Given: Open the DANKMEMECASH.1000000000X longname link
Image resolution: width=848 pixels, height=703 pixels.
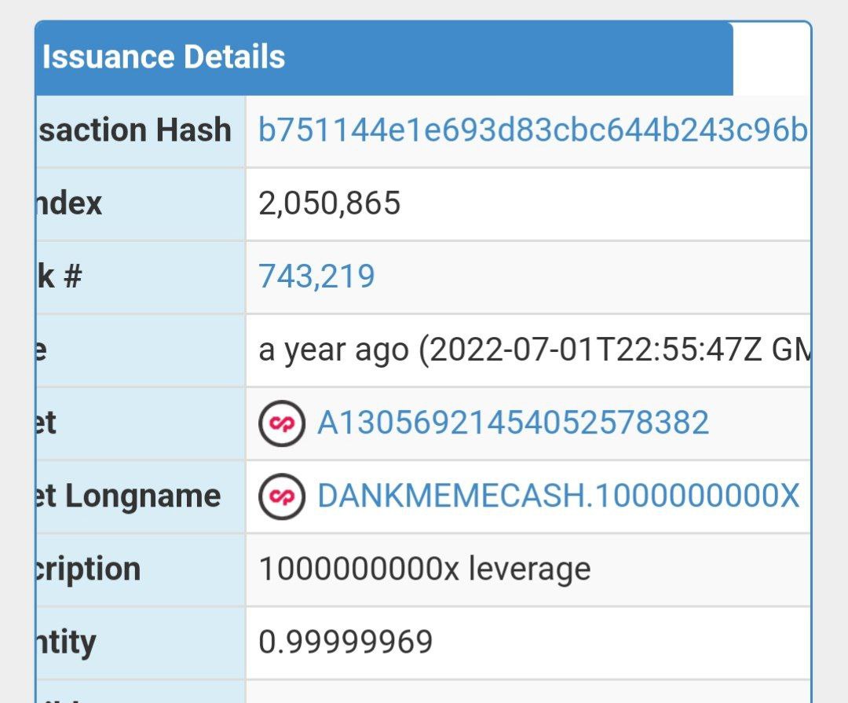Looking at the screenshot, I should 558,496.
